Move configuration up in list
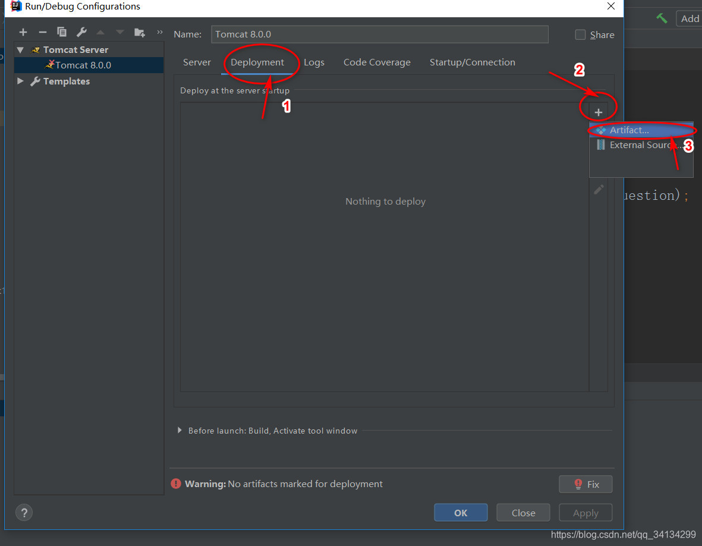 pos(100,32)
